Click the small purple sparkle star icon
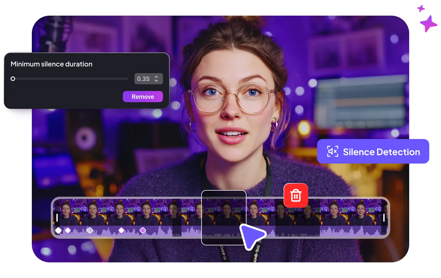Viewport: 441px width, 278px height. (421, 8)
